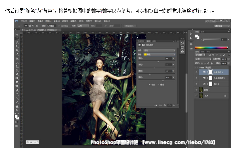Select the Move tool
This screenshot has height=148, width=232.
(x=17, y=34)
